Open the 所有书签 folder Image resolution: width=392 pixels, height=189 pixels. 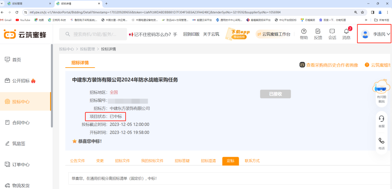pyautogui.click(x=381, y=20)
